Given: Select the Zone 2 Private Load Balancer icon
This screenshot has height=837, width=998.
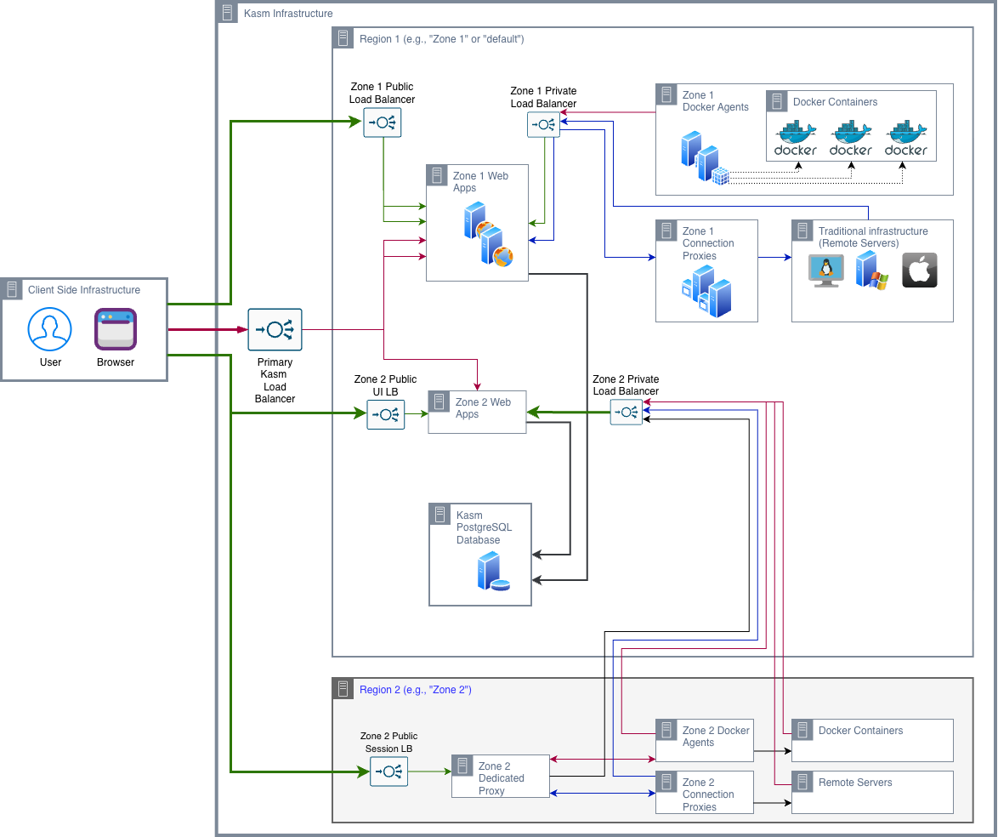Looking at the screenshot, I should coord(627,413).
